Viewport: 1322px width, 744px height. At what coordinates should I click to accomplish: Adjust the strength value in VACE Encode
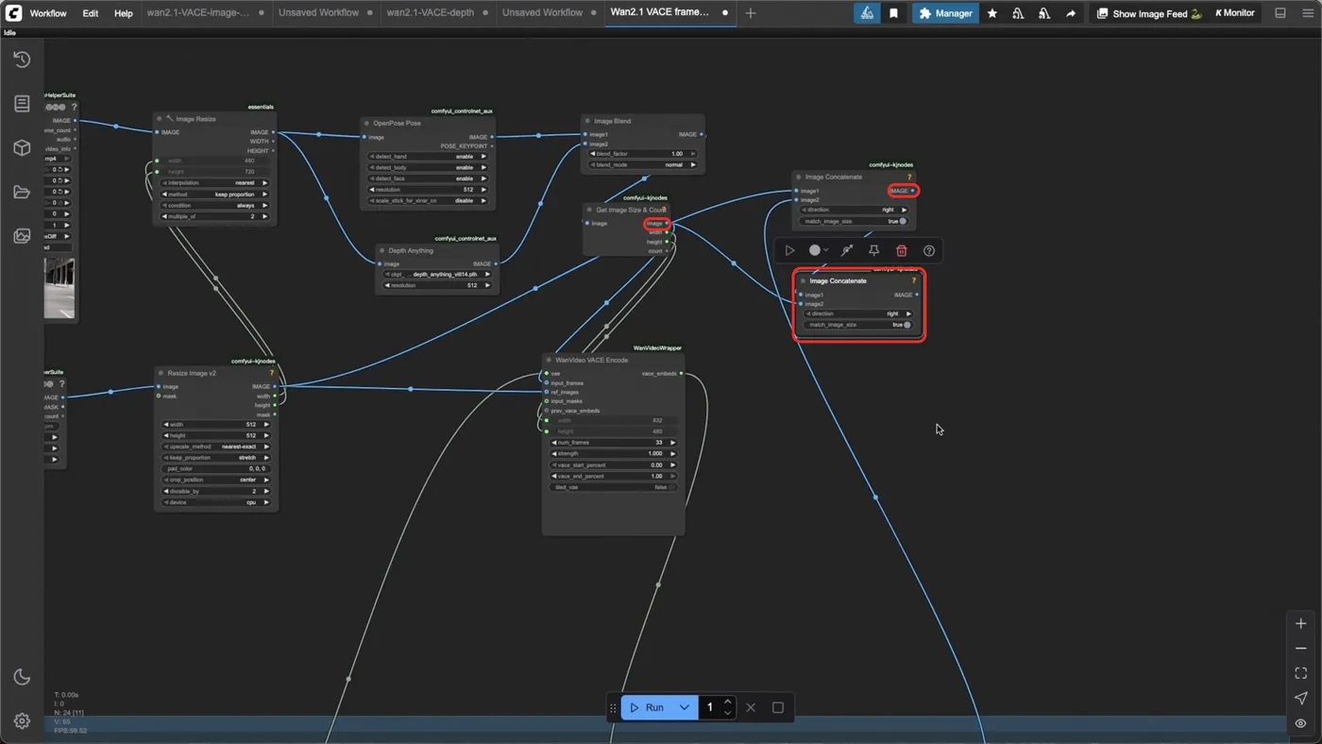click(613, 454)
